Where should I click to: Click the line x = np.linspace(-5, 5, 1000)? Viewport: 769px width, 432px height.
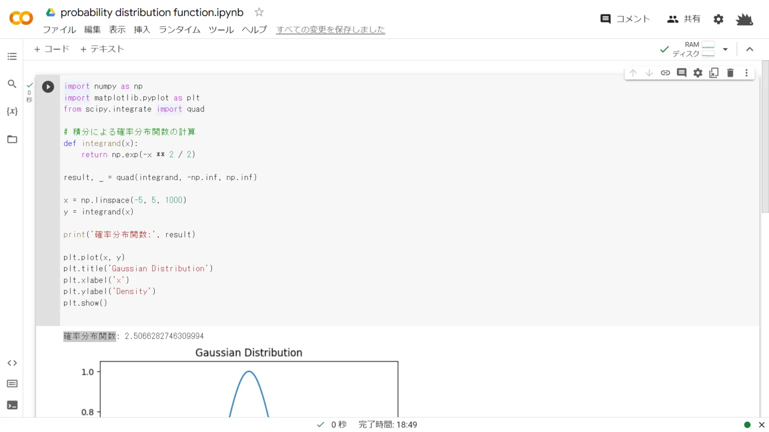click(x=125, y=200)
